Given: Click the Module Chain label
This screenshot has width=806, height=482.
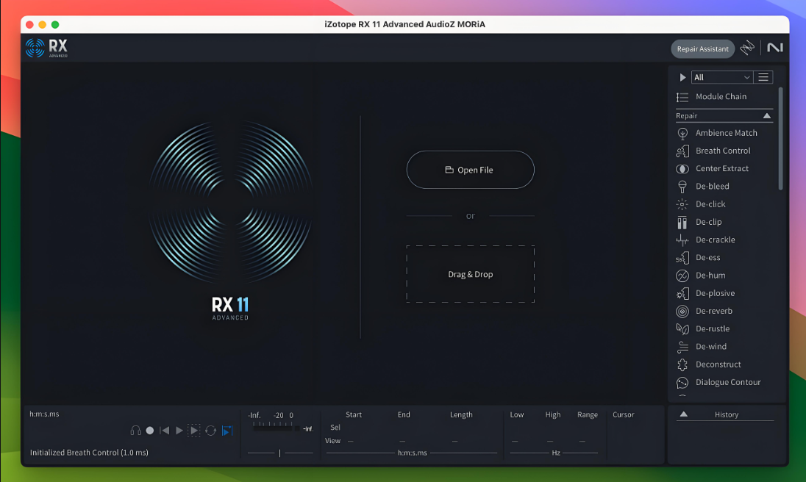Looking at the screenshot, I should pyautogui.click(x=721, y=96).
